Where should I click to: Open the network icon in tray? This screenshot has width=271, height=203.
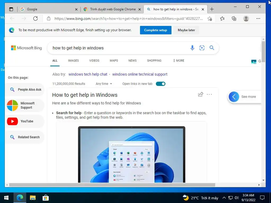231,198
